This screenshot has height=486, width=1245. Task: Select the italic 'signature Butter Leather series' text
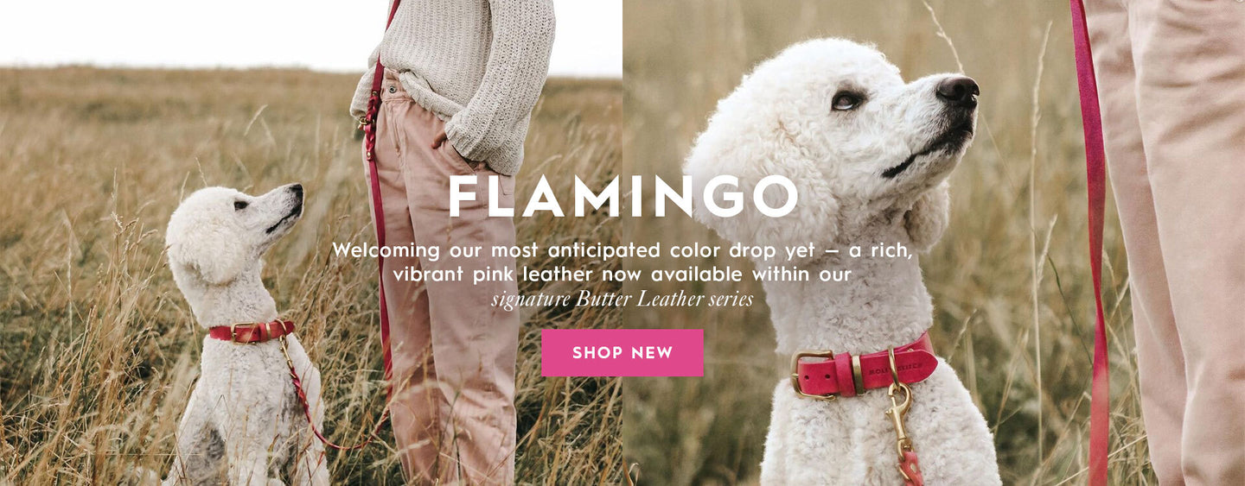pyautogui.click(x=622, y=300)
